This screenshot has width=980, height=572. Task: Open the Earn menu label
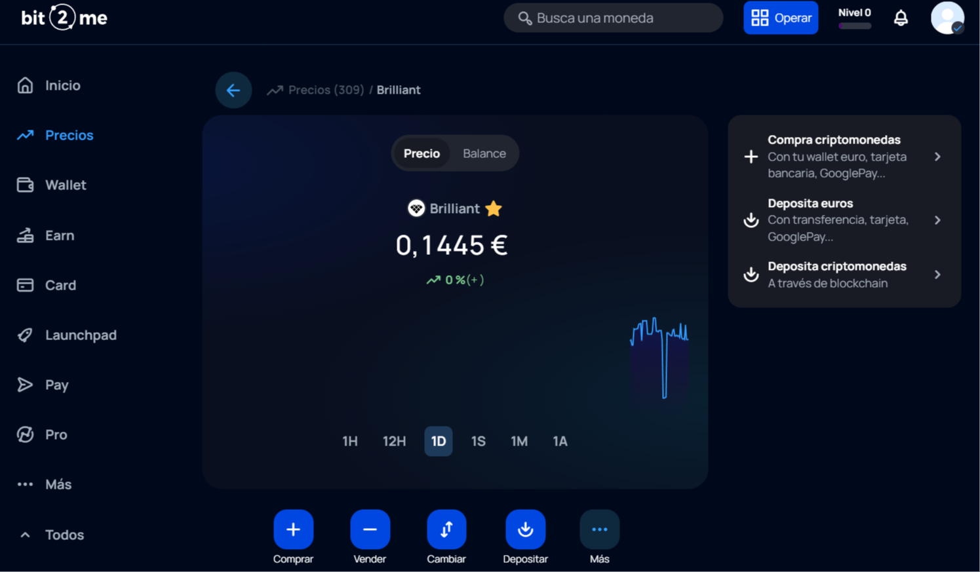[60, 235]
